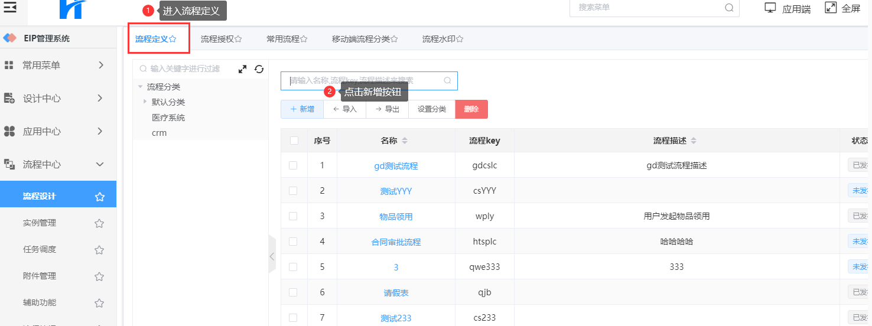Click the magnifier icon in top menu search
Screen dimensions: 872x326
[x=729, y=8]
